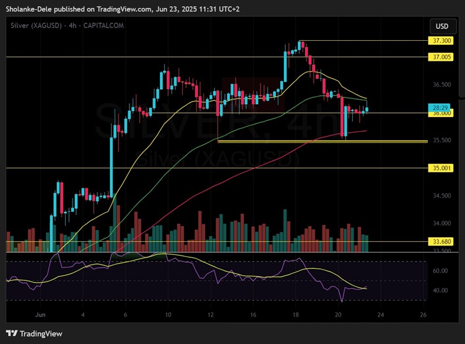Click the 34.500 price axis value
Screen dimensions: 465x344
pos(441,195)
